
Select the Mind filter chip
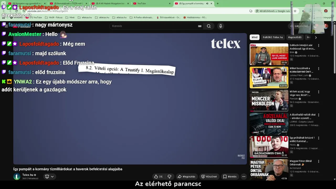pyautogui.click(x=255, y=37)
